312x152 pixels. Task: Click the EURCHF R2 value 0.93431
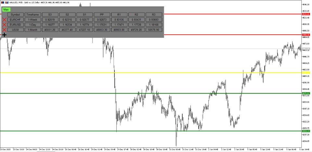pyautogui.click(x=137, y=20)
